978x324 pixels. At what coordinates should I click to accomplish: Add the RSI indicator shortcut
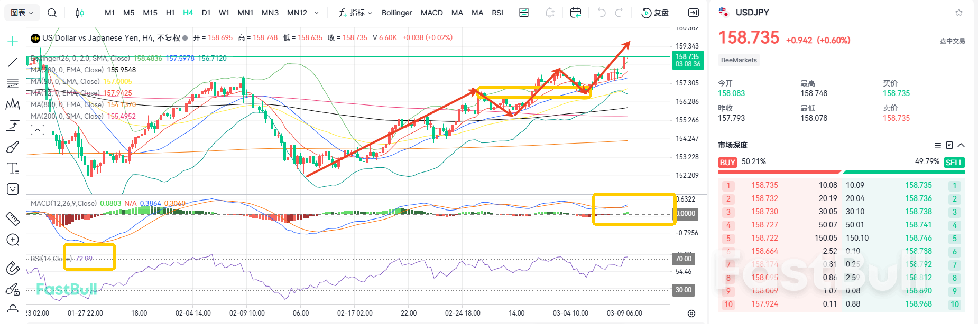[497, 13]
